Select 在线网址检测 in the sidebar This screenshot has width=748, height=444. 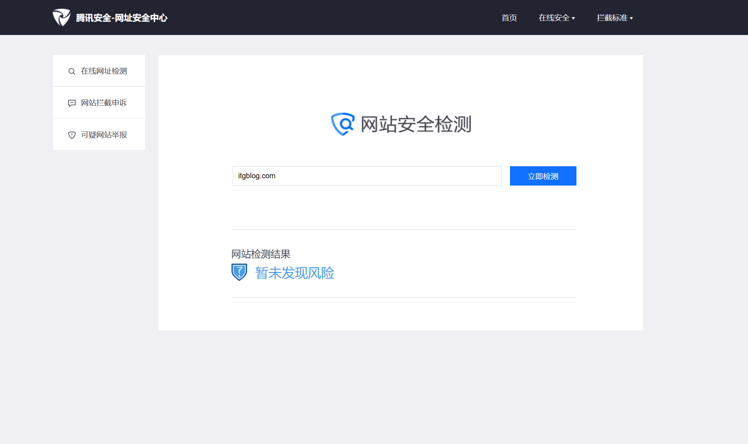(104, 71)
